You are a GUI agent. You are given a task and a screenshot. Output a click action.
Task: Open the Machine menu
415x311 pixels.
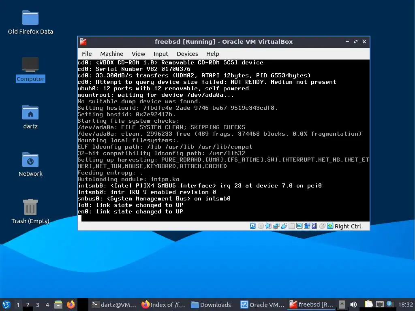(112, 54)
